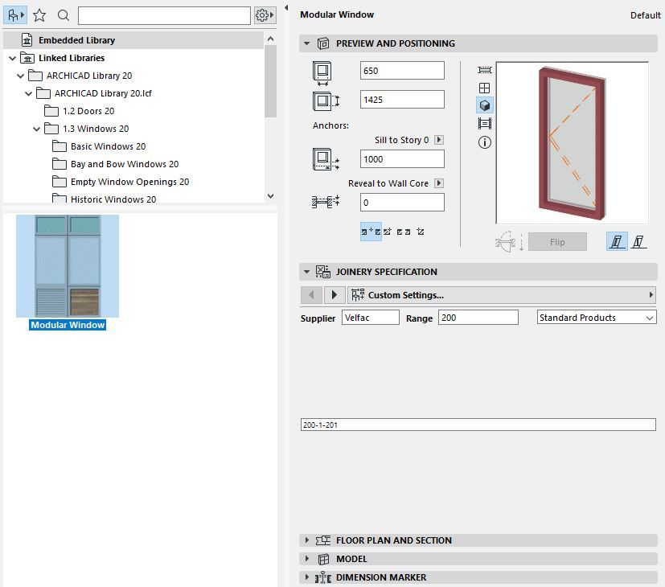Expand the Model panel

(x=306, y=559)
